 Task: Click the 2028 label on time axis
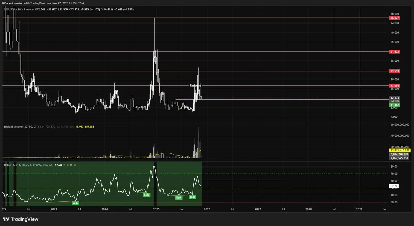point(308,209)
